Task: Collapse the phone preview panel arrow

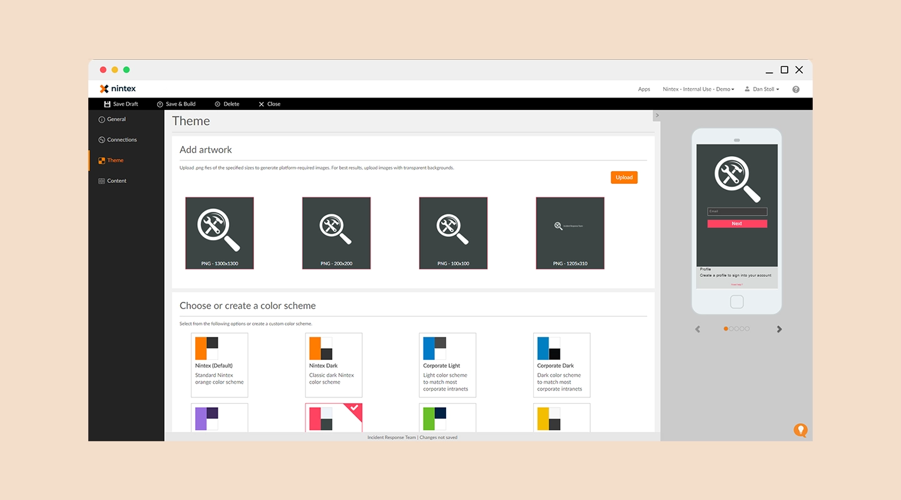Action: click(x=657, y=116)
